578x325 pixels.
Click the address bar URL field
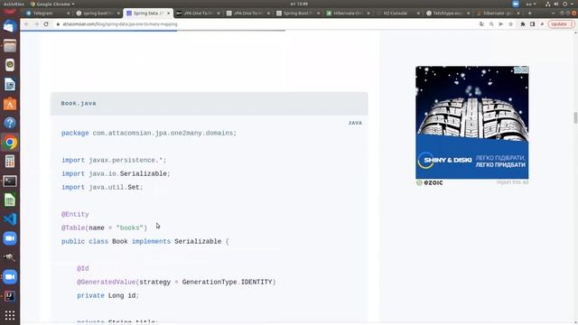(x=266, y=24)
